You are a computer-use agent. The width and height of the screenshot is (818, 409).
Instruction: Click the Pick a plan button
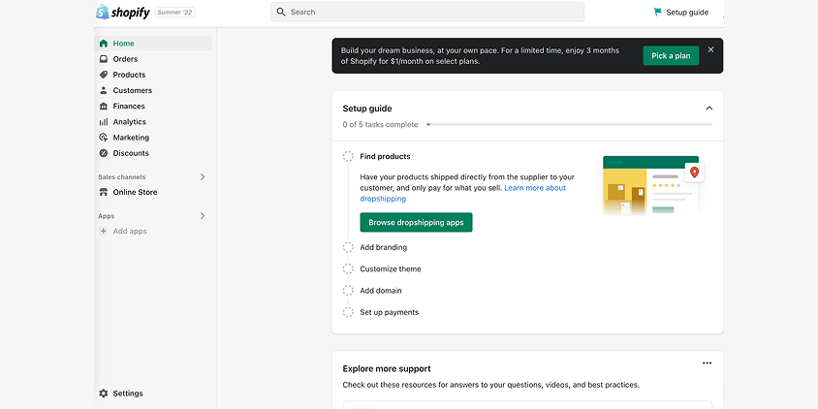(x=671, y=56)
